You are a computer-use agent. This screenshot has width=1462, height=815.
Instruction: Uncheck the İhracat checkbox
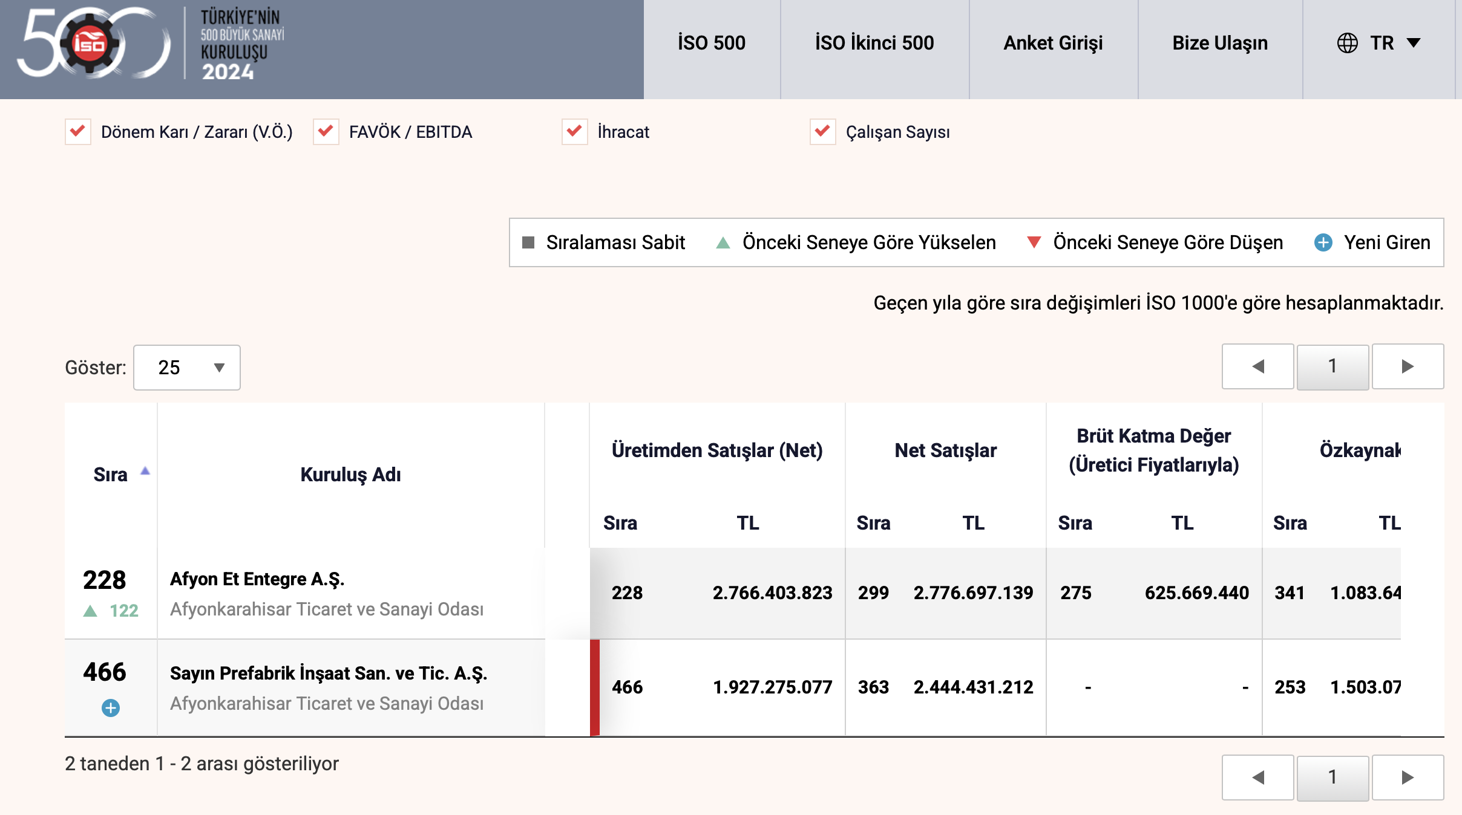[575, 132]
